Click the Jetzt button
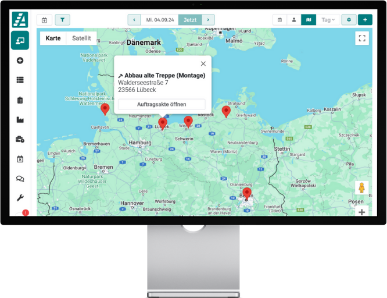Screen dimensions: 387x298 [189, 20]
